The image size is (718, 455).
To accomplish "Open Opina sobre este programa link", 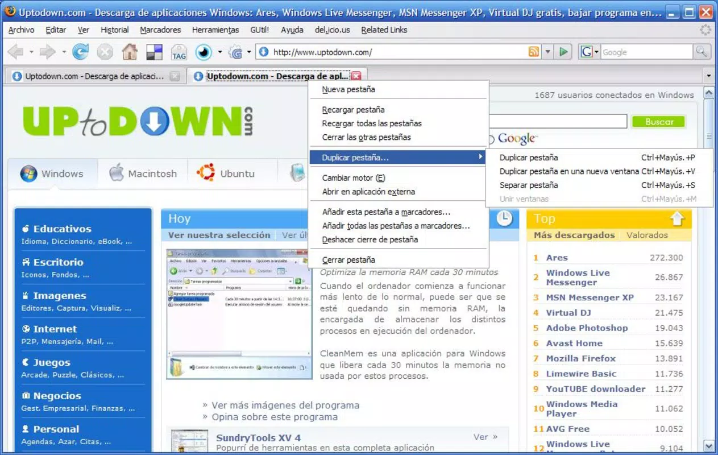I will click(275, 417).
